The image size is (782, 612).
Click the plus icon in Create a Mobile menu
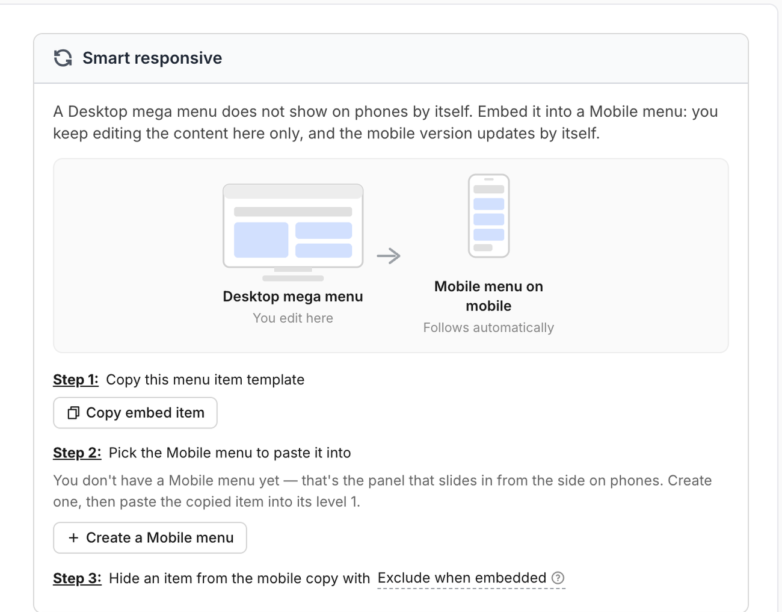tap(73, 537)
